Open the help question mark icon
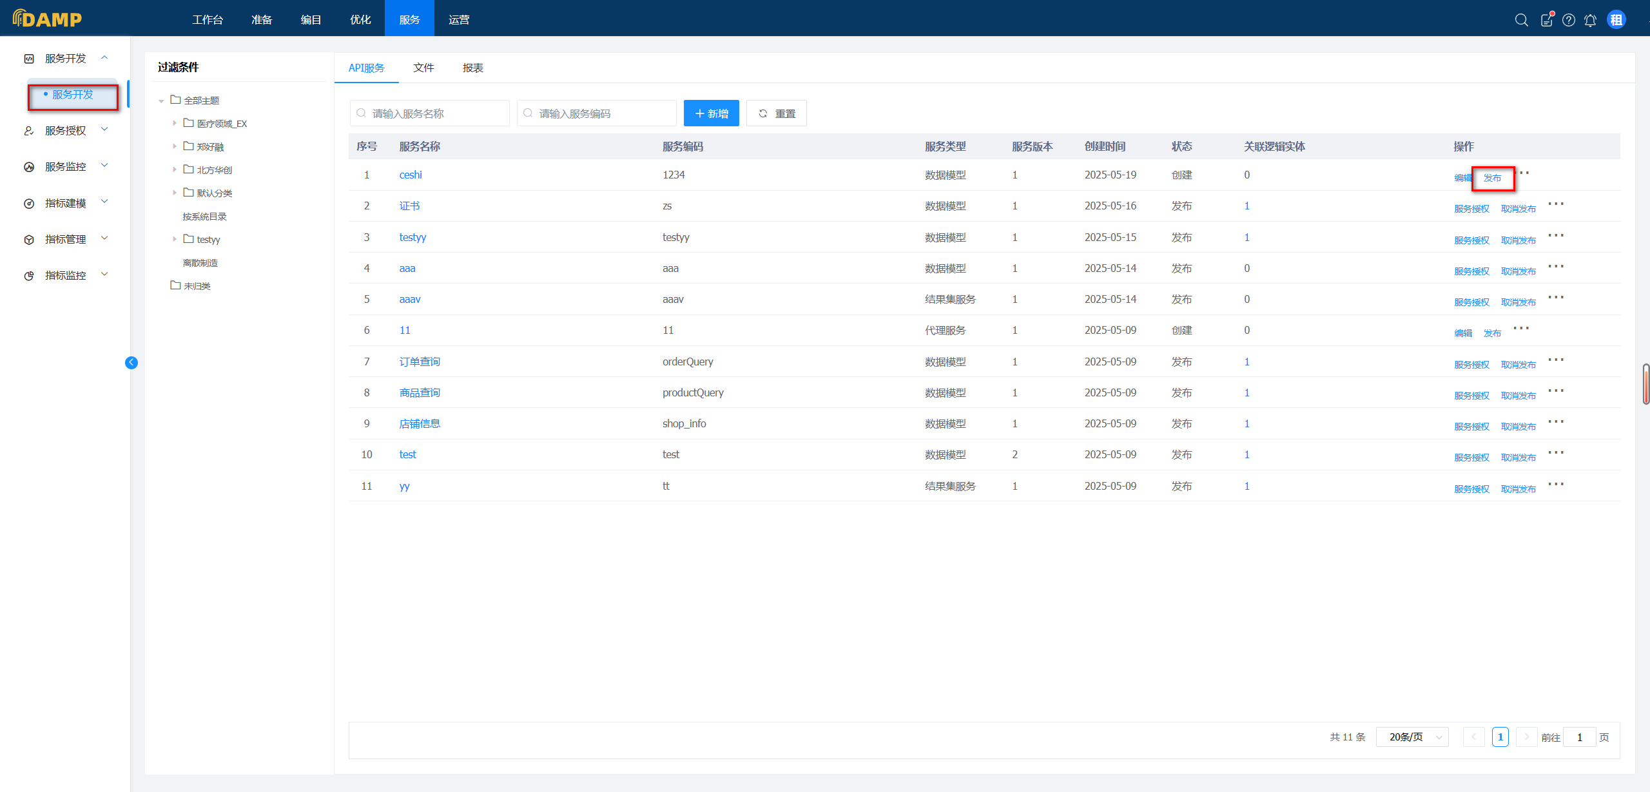The image size is (1650, 792). pos(1569,20)
